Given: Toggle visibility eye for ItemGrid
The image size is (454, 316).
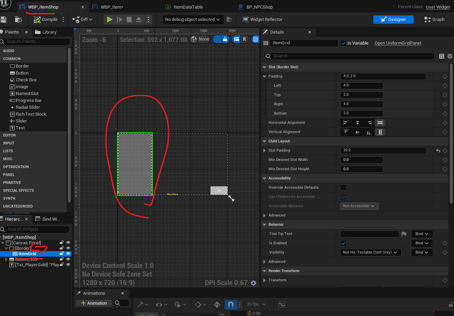Looking at the screenshot, I should [x=68, y=254].
